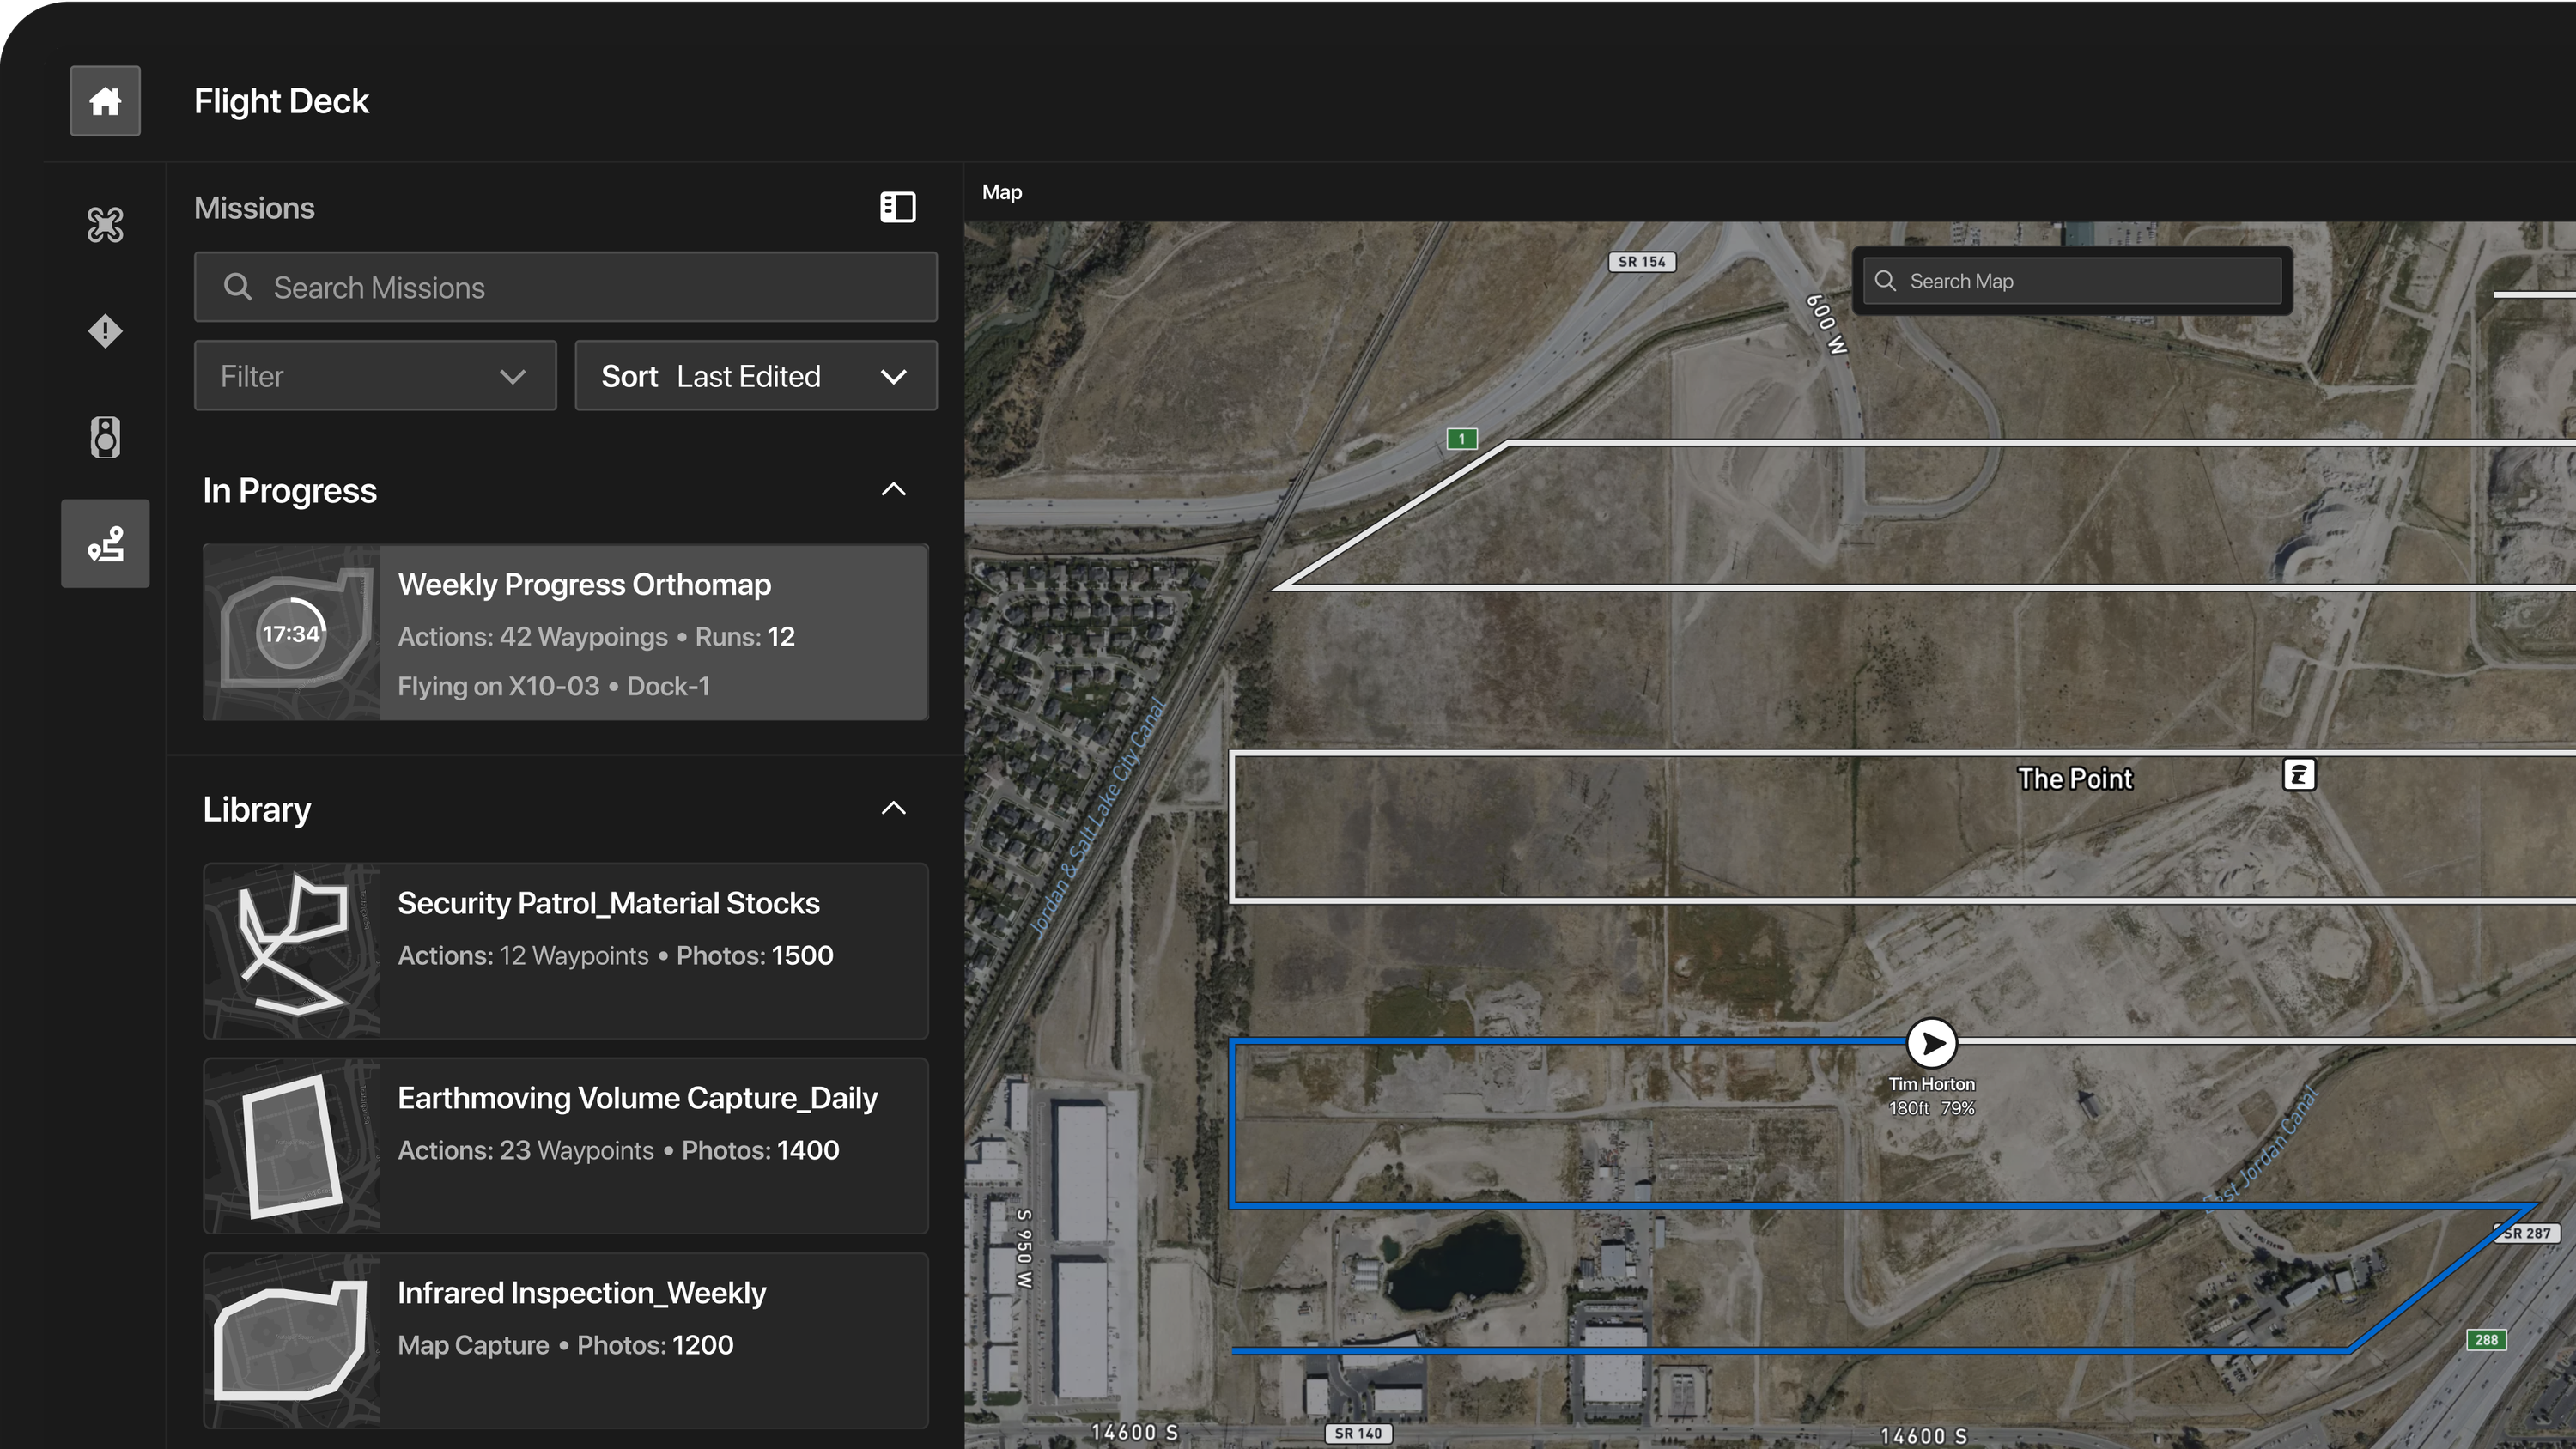
Task: Click the Search Map input field
Action: pyautogui.click(x=2072, y=281)
